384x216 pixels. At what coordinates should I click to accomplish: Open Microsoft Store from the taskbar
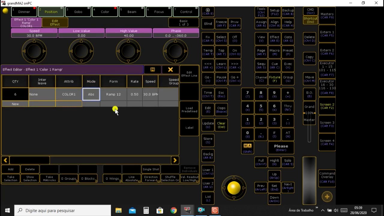coord(160,210)
